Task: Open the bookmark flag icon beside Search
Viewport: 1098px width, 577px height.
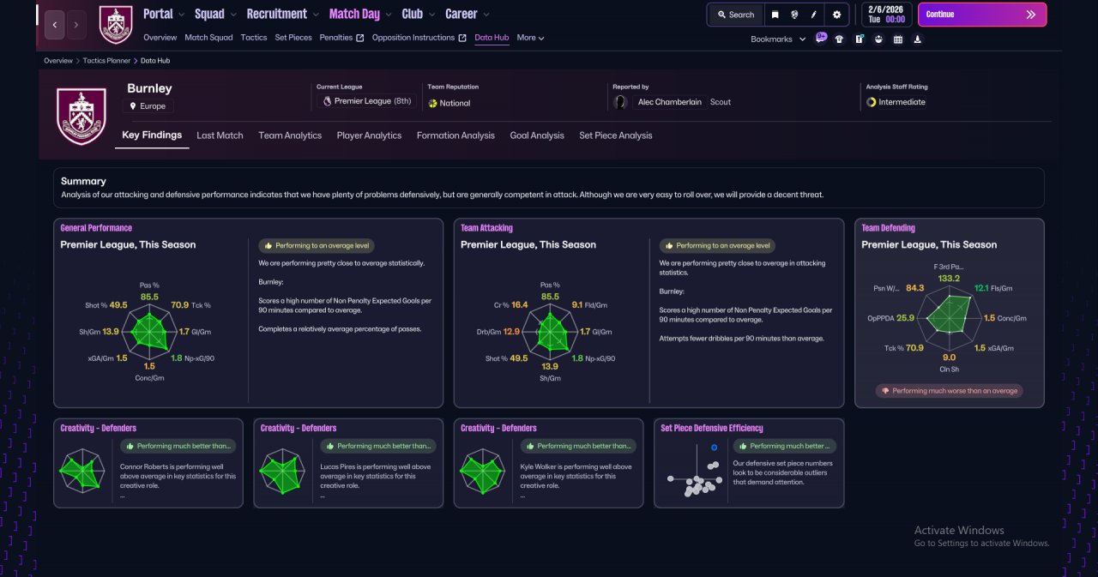Action: coord(775,15)
